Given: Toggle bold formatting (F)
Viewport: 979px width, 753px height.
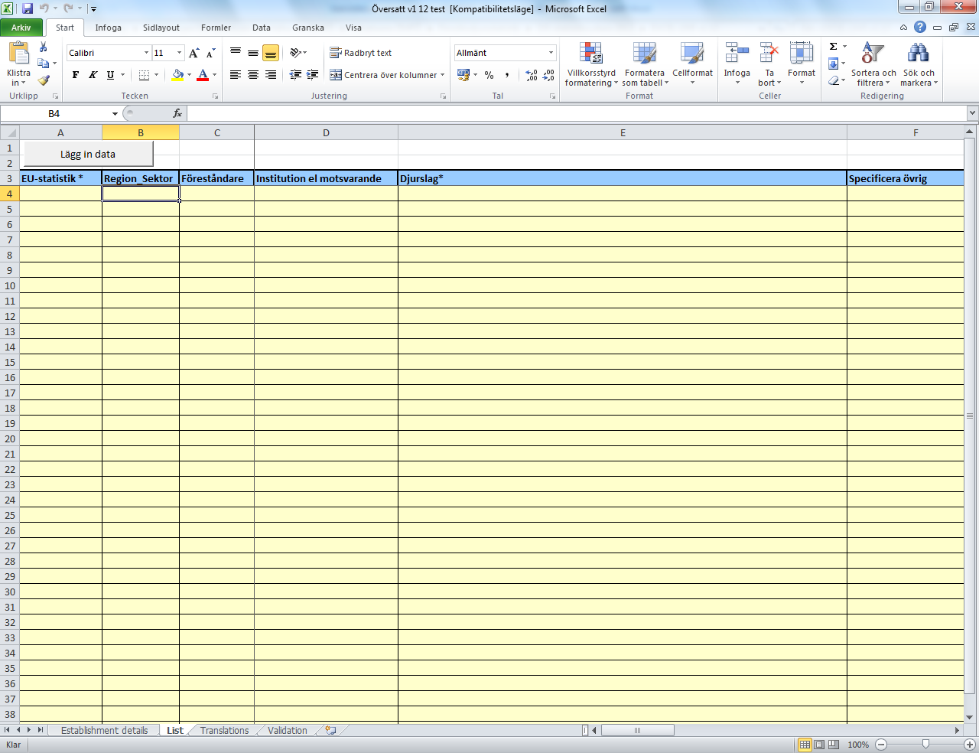Looking at the screenshot, I should coord(76,75).
